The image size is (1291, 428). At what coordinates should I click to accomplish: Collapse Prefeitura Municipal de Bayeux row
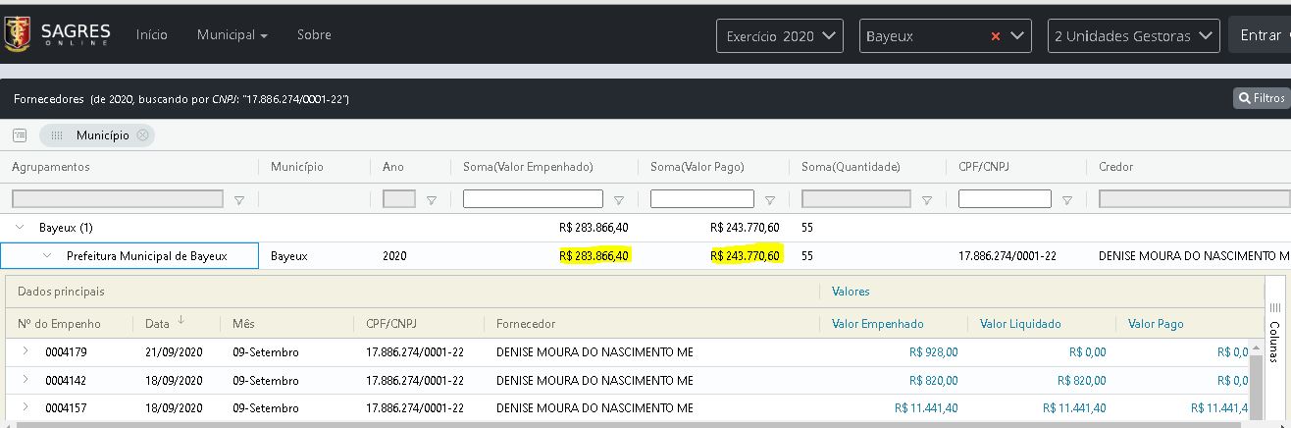tap(46, 256)
